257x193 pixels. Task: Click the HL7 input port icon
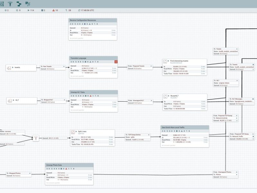10,101
